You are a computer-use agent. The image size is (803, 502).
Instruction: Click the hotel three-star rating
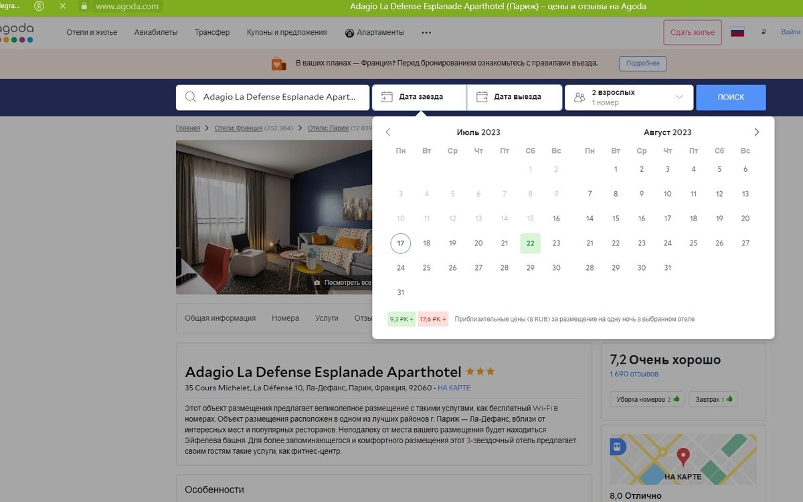click(480, 371)
